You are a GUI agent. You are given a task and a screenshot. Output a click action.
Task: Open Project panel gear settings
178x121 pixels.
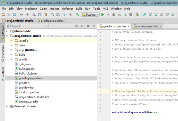(x=88, y=26)
